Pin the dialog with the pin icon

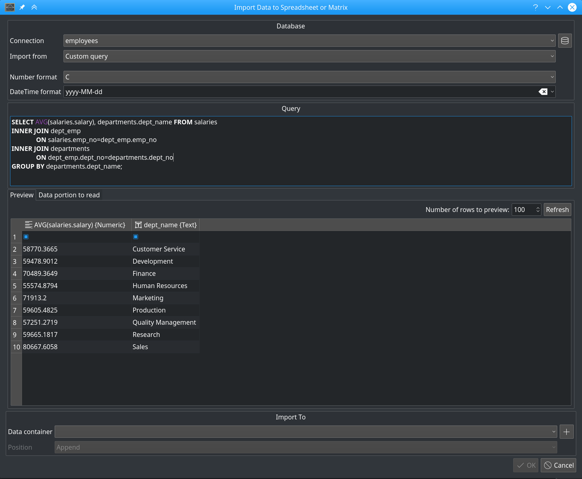click(22, 7)
